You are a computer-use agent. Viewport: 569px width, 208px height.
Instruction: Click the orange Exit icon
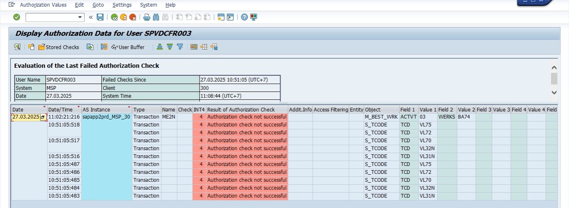pyautogui.click(x=123, y=17)
